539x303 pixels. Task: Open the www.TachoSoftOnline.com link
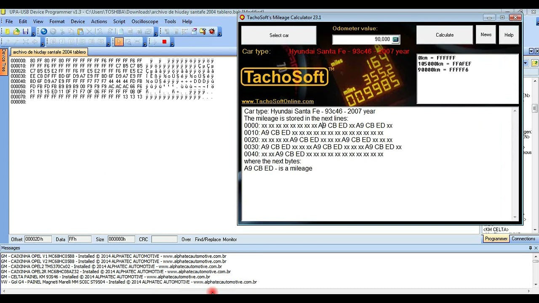pos(278,101)
